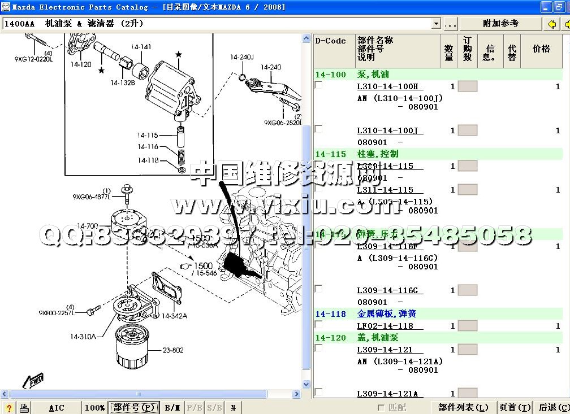570x414 pixels.
Task: Click the 100% zoom button
Action: (x=94, y=408)
